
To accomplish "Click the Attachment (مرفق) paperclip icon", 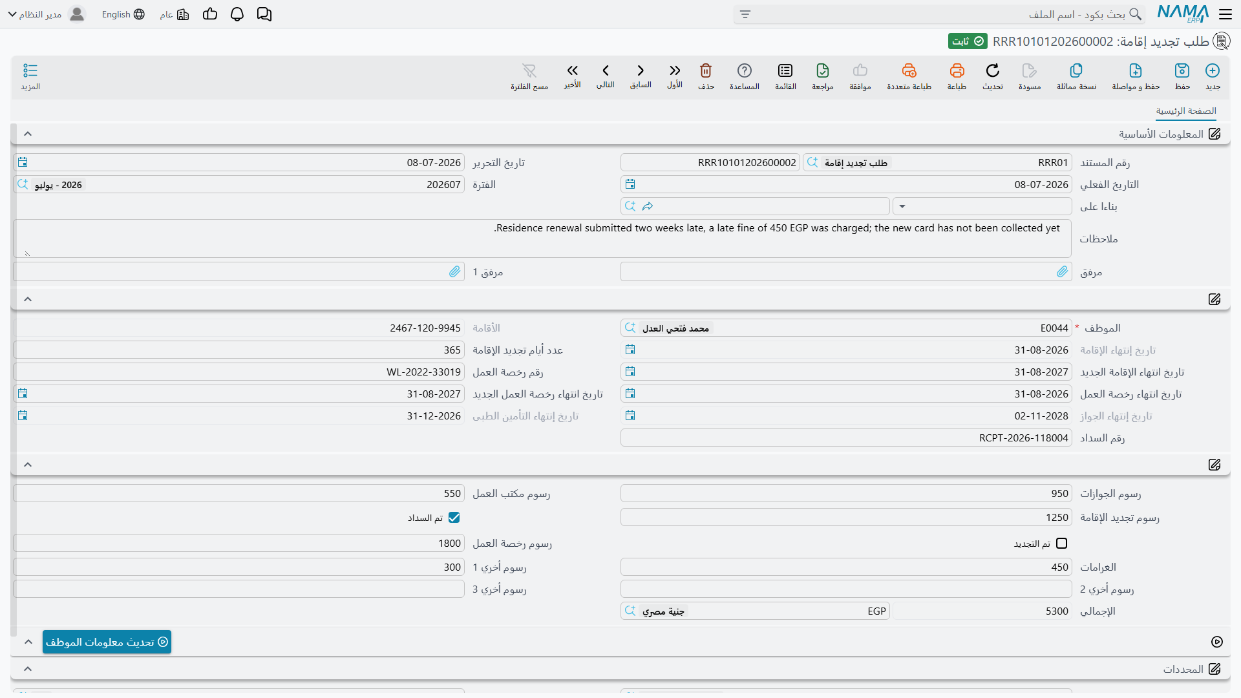I will (x=1062, y=272).
